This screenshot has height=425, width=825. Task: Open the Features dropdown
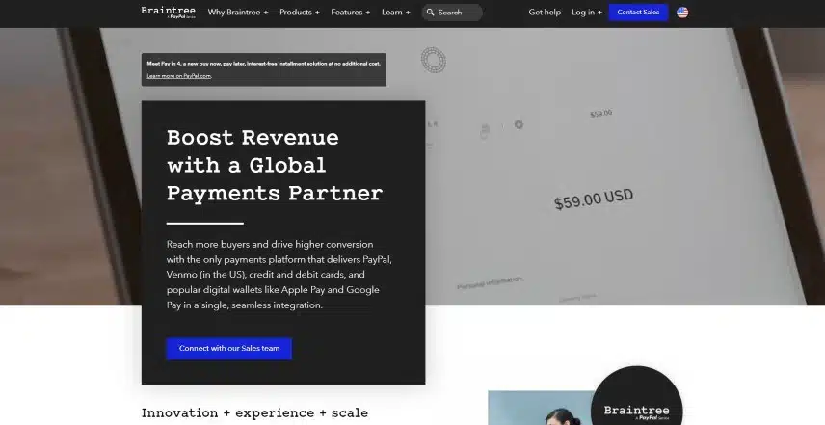click(351, 13)
